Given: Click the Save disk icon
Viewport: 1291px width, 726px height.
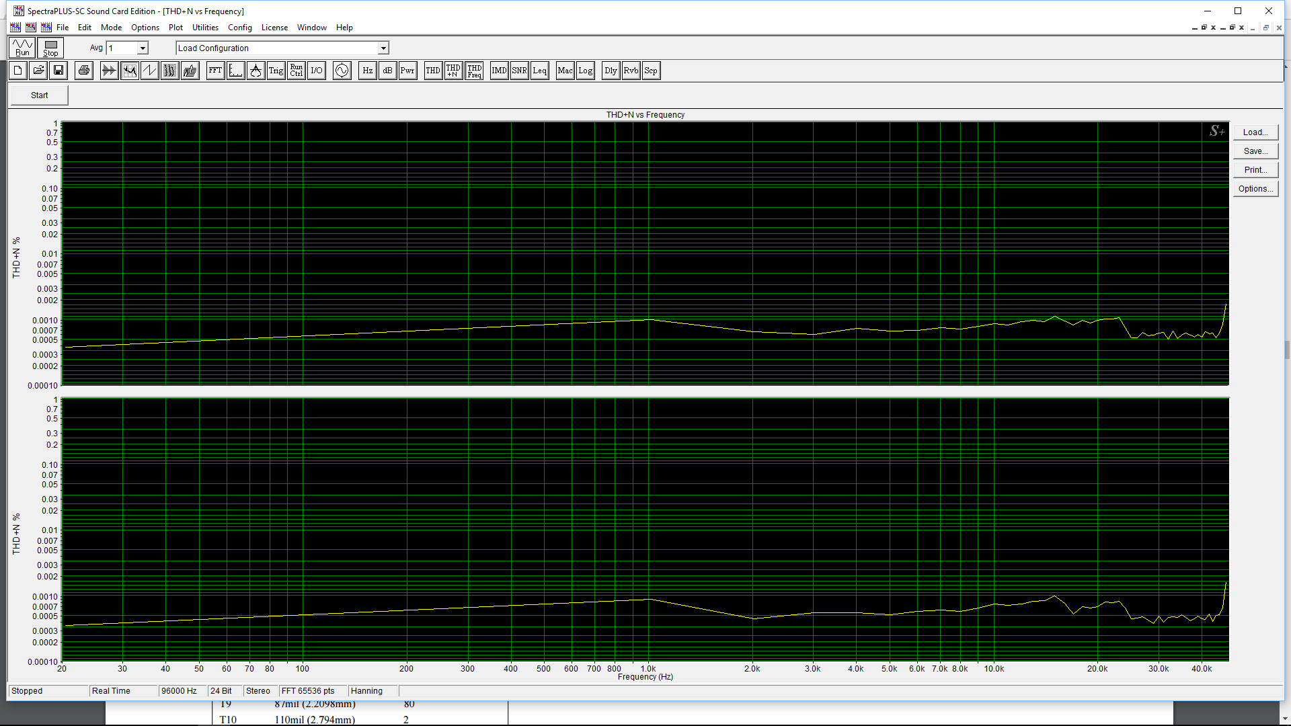Looking at the screenshot, I should point(58,71).
